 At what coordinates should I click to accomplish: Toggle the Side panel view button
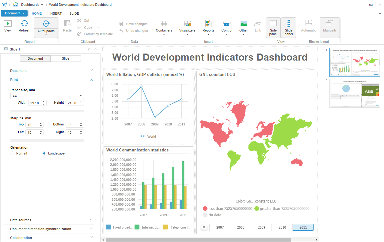(x=273, y=28)
